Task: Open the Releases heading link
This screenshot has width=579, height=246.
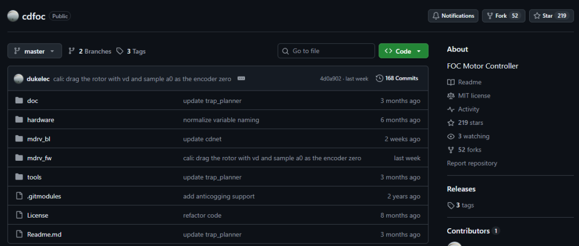Action: coord(461,189)
